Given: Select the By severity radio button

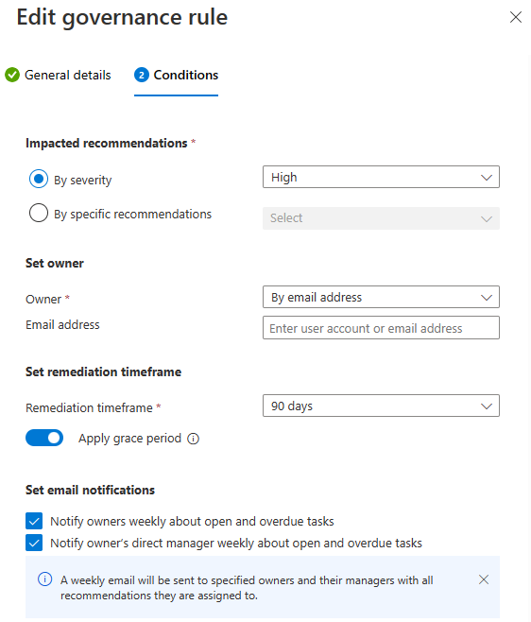Looking at the screenshot, I should 39,179.
